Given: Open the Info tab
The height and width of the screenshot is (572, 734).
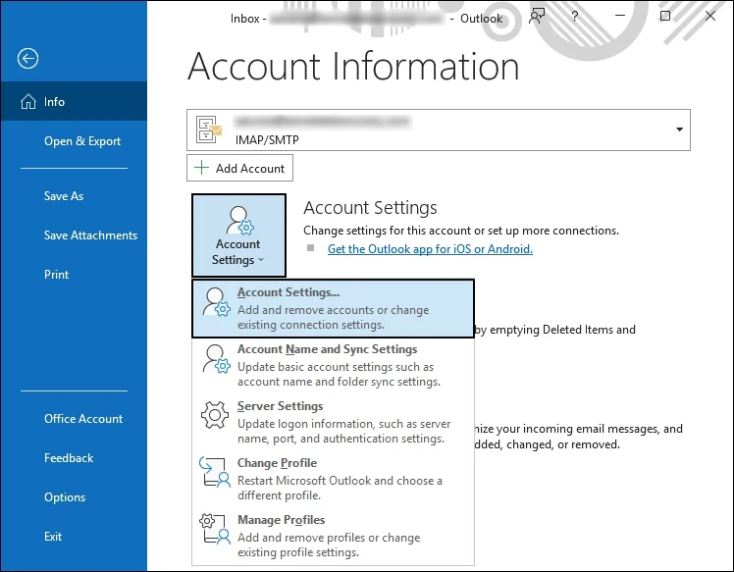Looking at the screenshot, I should pyautogui.click(x=74, y=102).
